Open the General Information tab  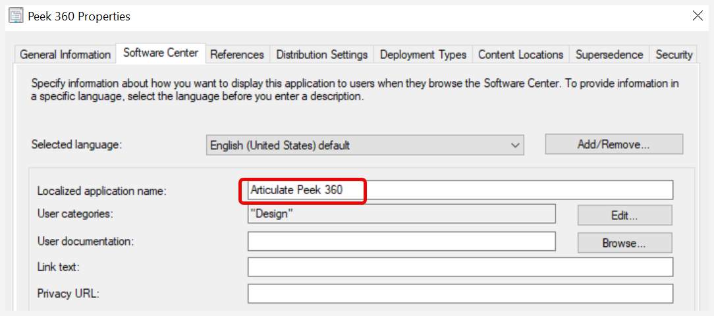[x=65, y=55]
